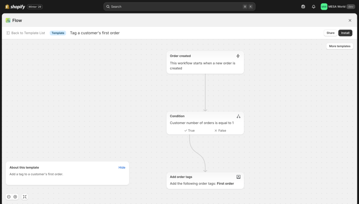Click the action download icon on Add order tags
The width and height of the screenshot is (359, 204).
(x=238, y=177)
